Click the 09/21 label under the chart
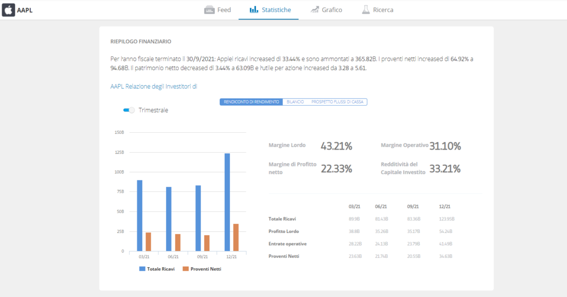567x297 pixels. click(203, 257)
